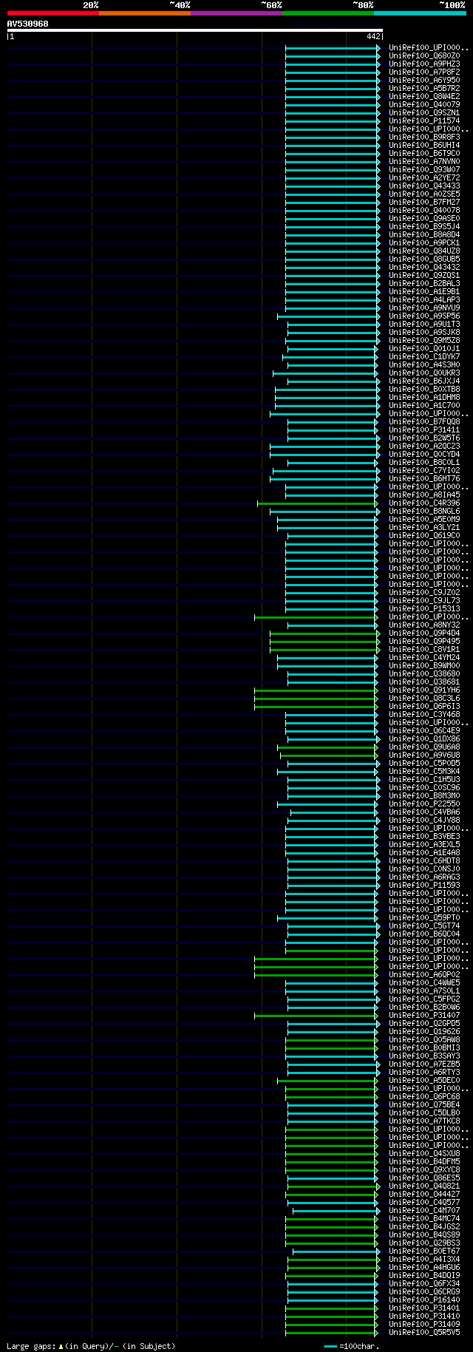Viewport: 473px width, 1352px height.
Task: Select hit label UniRef100_C4M707
Action: pos(424,1211)
